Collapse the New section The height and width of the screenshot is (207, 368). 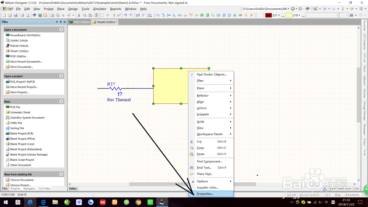coord(61,101)
